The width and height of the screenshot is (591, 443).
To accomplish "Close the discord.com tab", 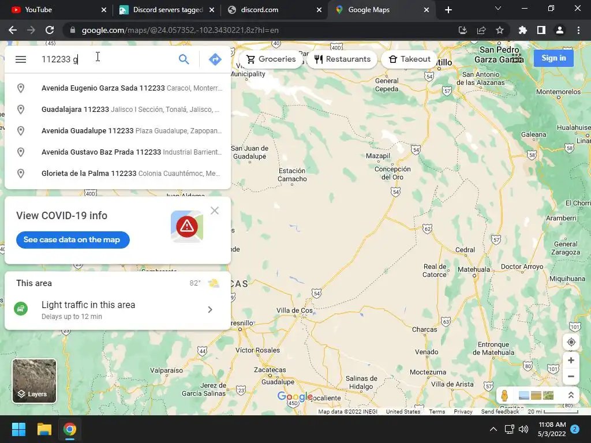I will tap(319, 10).
